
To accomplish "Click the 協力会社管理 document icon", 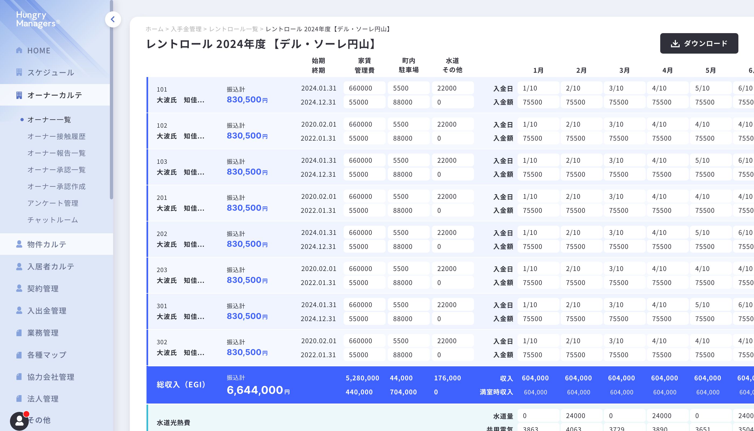I will coord(19,377).
